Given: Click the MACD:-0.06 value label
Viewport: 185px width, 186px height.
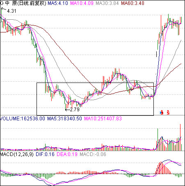Looking at the screenshot, I should coord(93,154).
